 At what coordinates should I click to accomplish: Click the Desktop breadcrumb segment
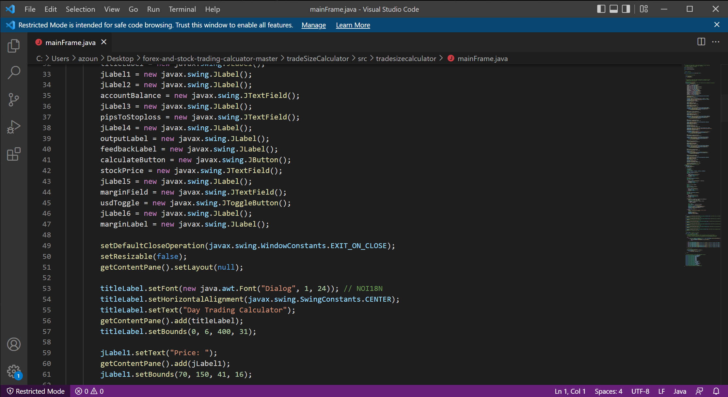click(120, 58)
